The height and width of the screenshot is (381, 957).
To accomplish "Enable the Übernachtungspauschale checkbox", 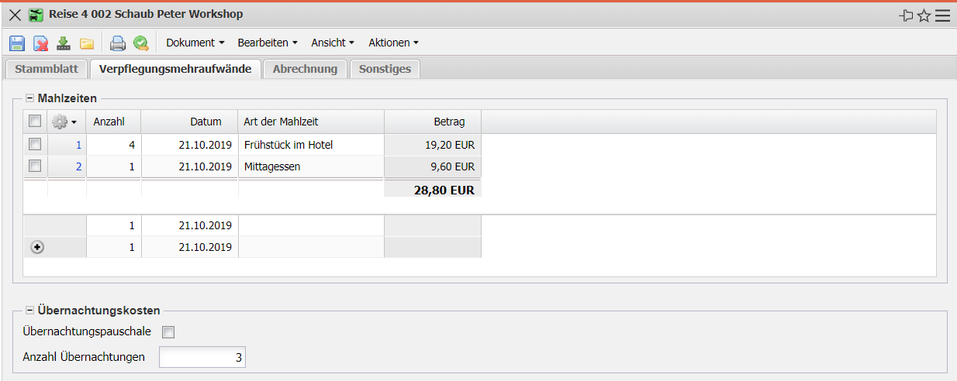I will [168, 332].
